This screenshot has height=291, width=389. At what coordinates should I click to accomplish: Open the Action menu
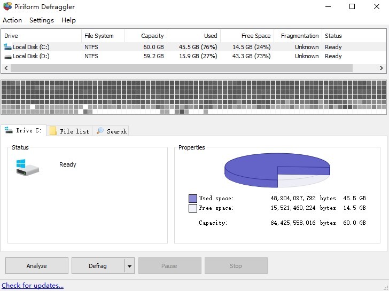click(12, 20)
